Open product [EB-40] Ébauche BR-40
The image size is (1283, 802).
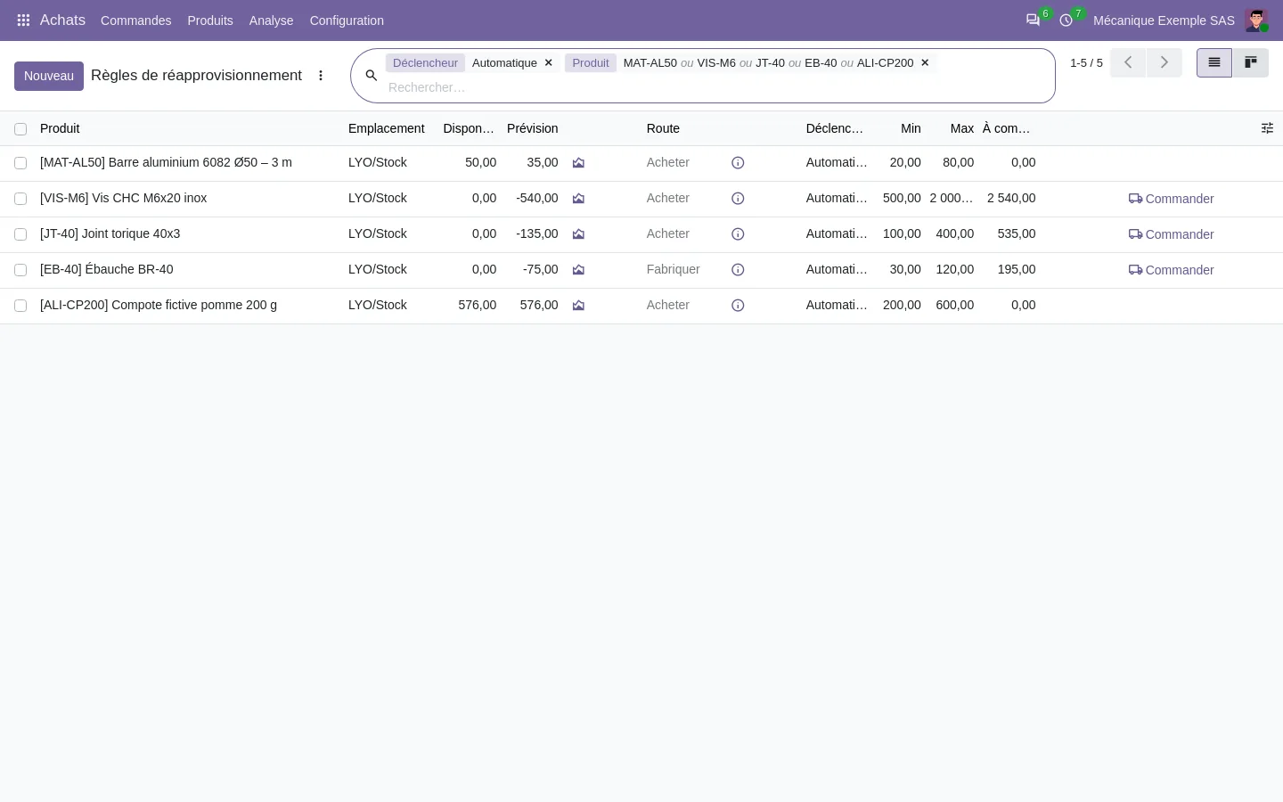pos(106,269)
